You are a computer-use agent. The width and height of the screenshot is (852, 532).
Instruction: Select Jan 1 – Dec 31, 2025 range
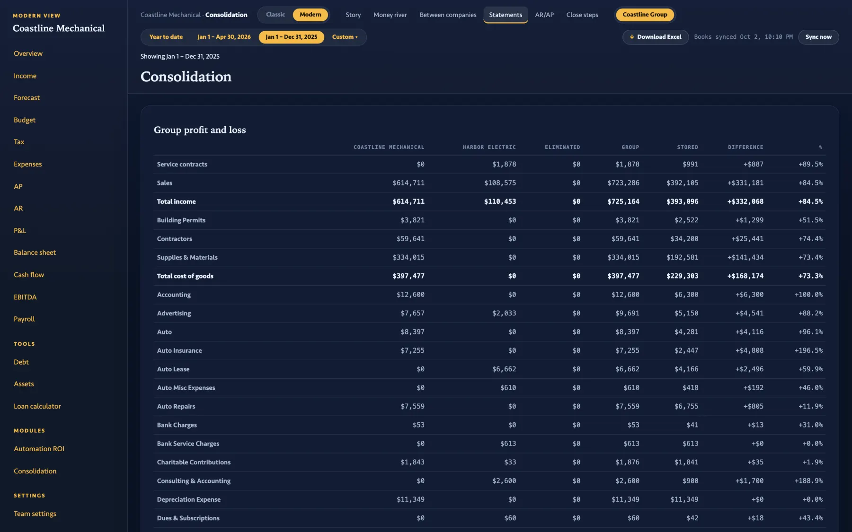292,37
